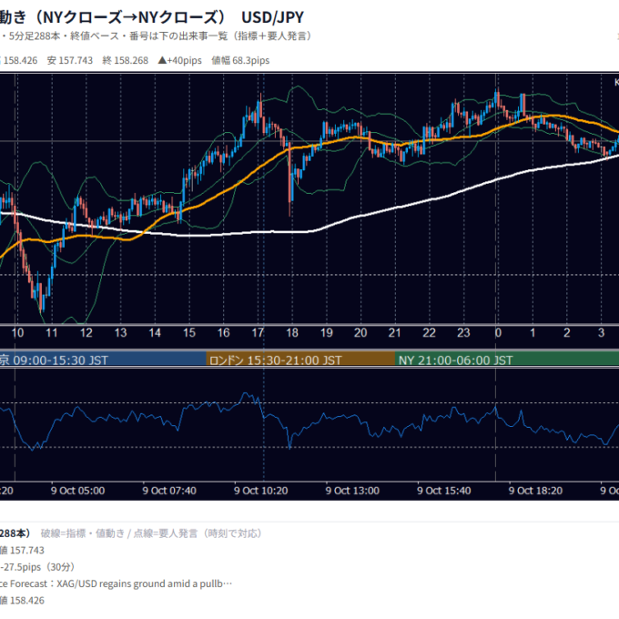Click hour label 19 on chart axis
619x619 pixels.
(327, 333)
